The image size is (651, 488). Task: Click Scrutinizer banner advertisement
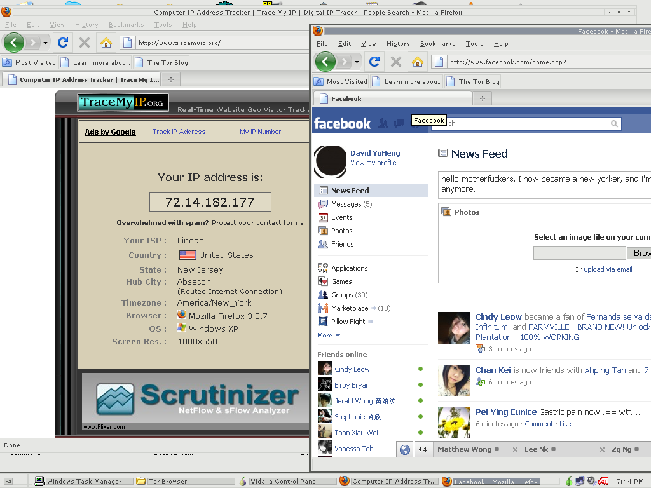195,402
